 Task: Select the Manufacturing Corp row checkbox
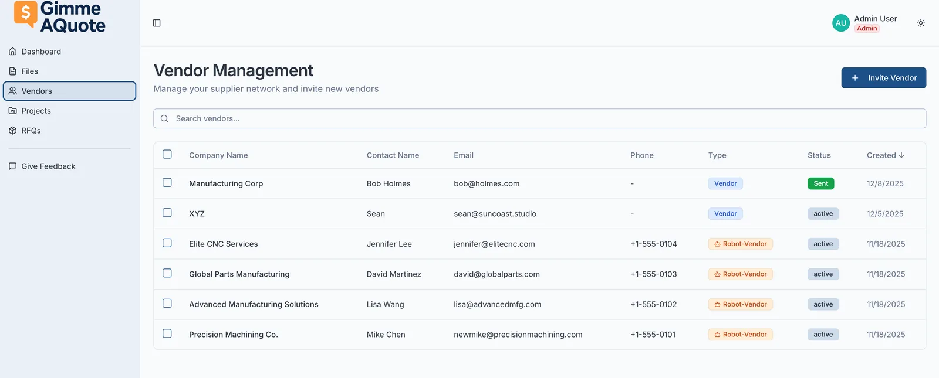(167, 182)
